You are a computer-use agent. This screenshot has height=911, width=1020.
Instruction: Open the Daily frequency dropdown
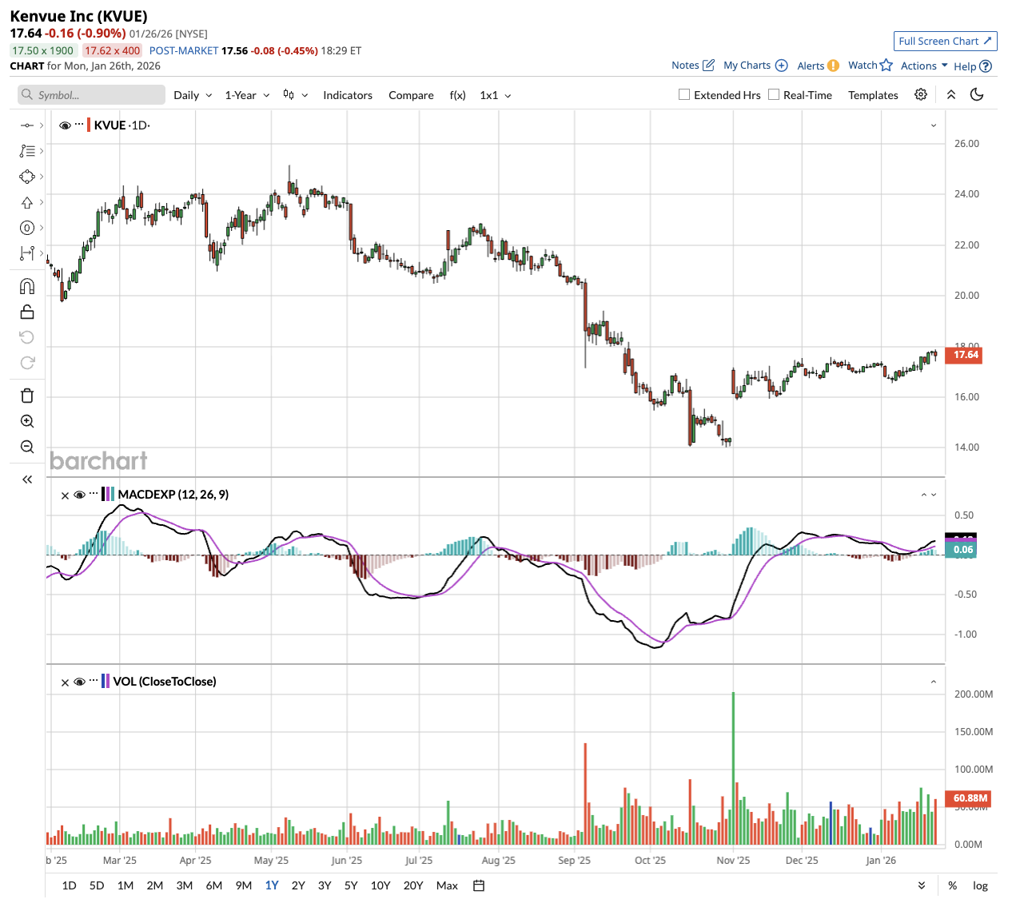193,95
